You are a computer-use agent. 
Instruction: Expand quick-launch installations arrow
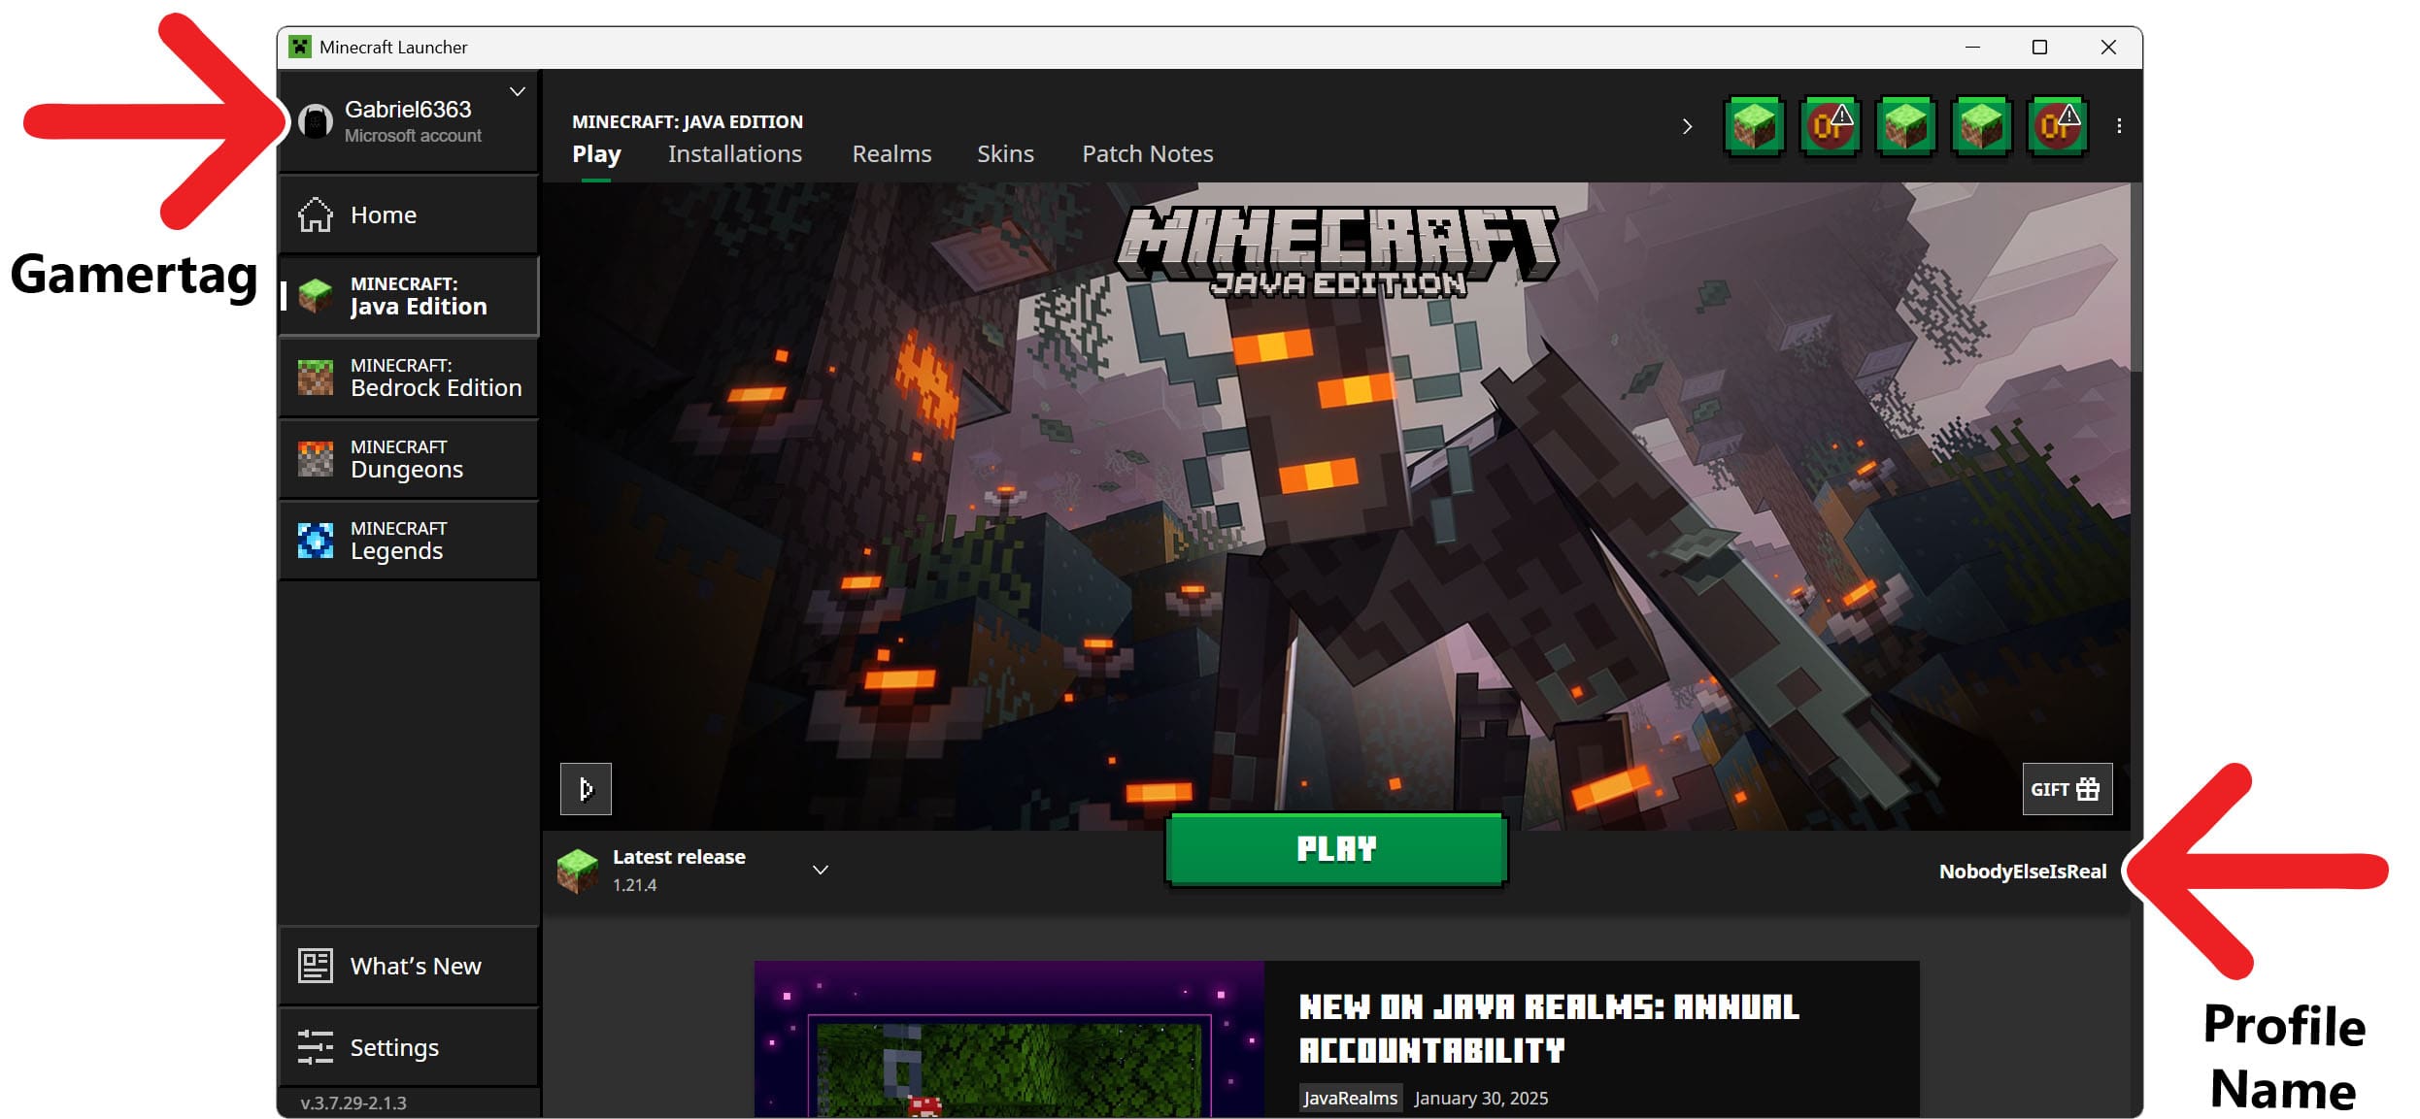click(x=1687, y=126)
